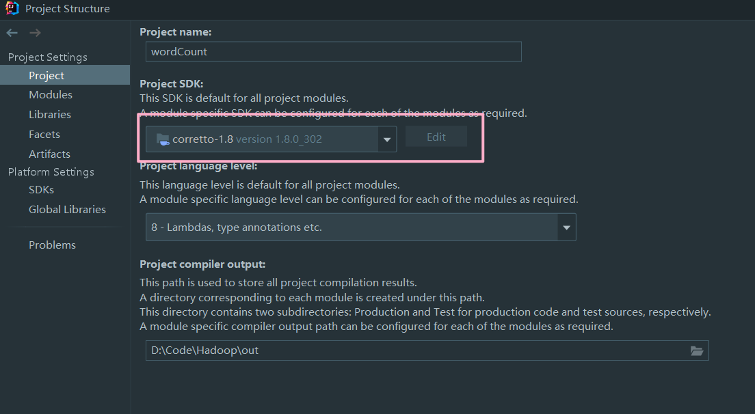Click the corretto-1.8 SDK cup icon
This screenshot has width=755, height=414.
click(163, 139)
